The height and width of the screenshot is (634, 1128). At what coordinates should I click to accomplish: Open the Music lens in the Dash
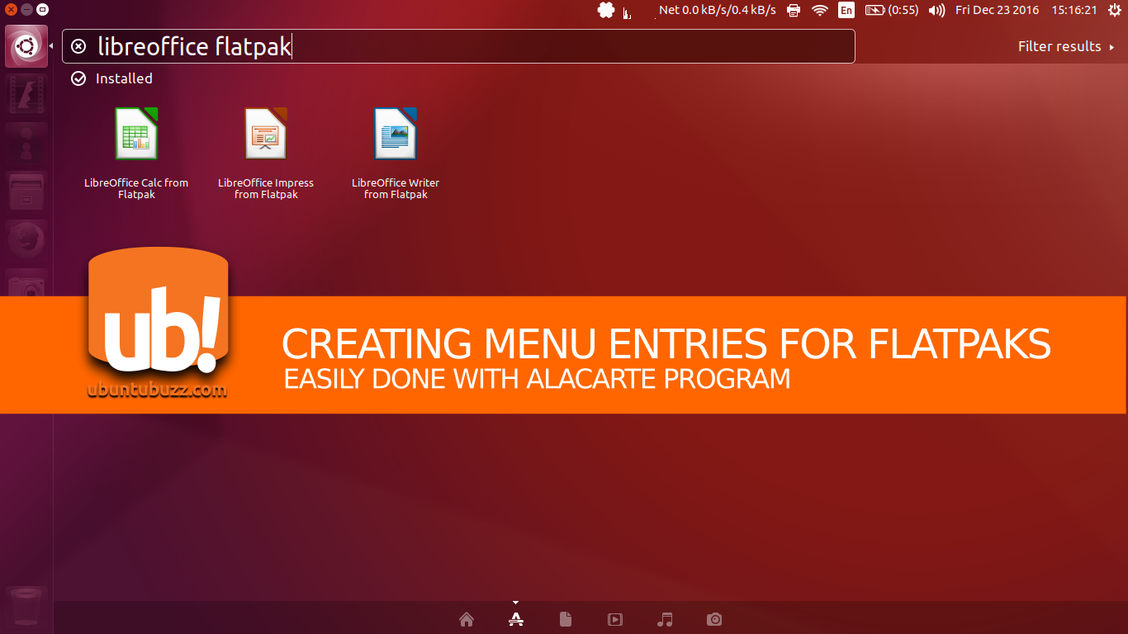coord(665,618)
